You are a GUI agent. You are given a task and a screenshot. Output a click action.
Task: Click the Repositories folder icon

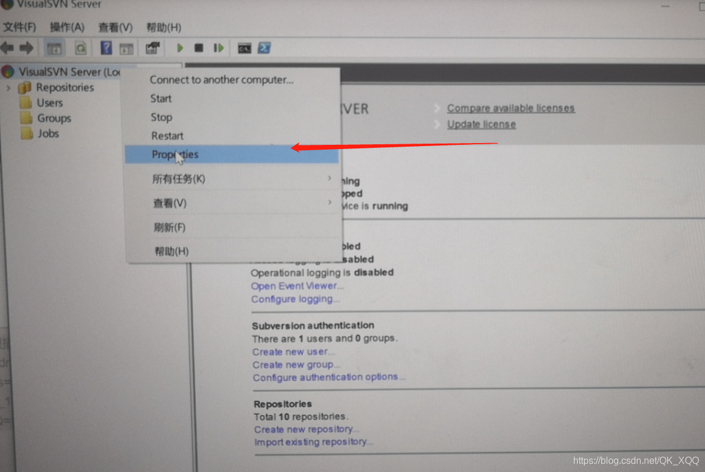pyautogui.click(x=25, y=87)
